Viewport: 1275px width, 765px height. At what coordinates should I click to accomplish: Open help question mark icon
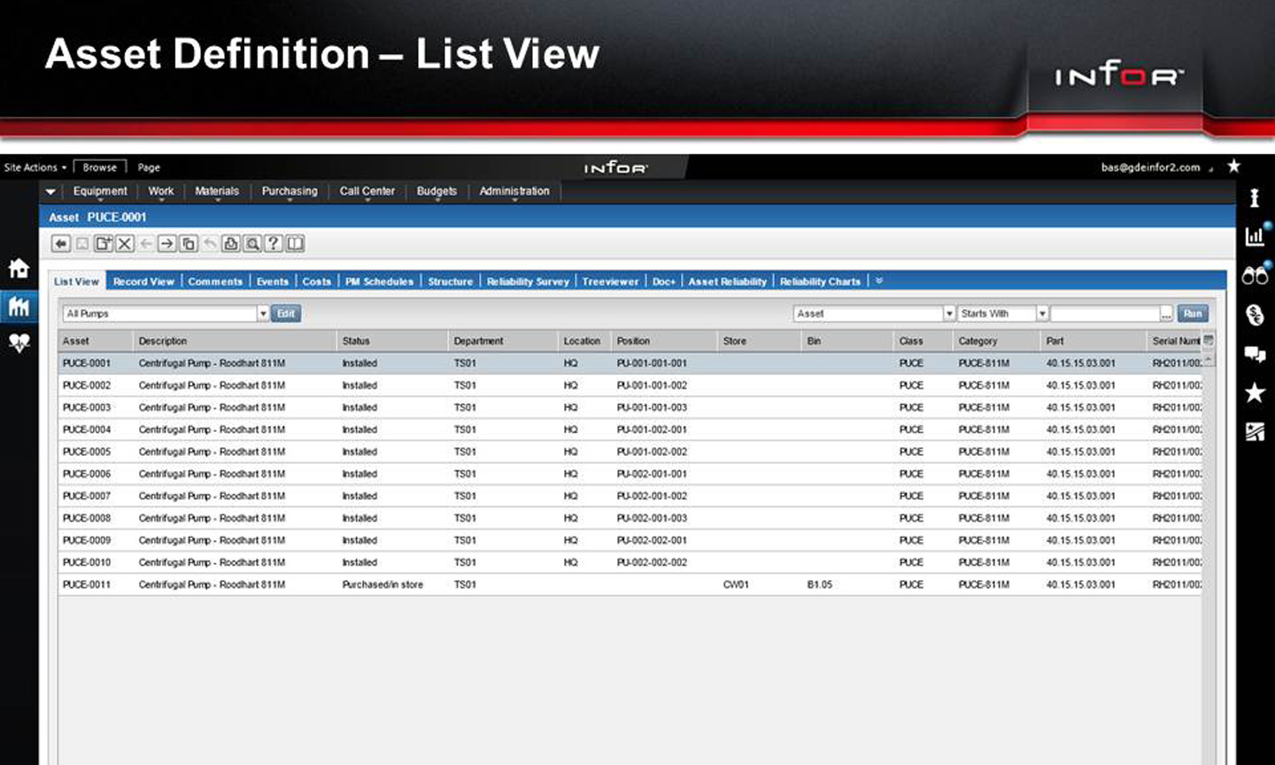pos(274,243)
